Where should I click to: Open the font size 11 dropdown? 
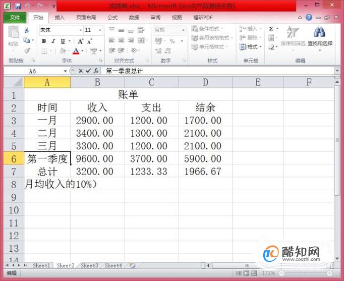pos(100,30)
